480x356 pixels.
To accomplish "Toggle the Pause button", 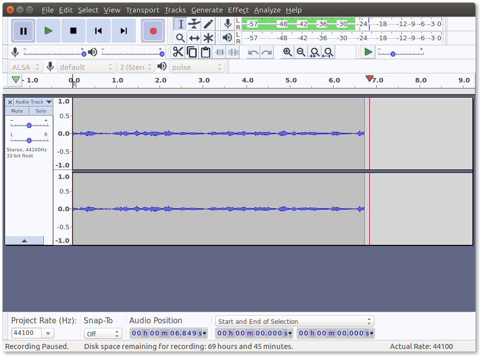I will pos(23,31).
